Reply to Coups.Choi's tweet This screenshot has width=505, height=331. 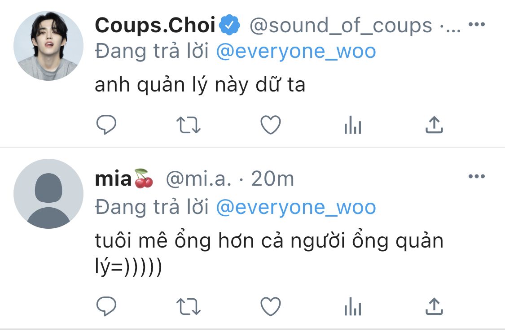tap(106, 125)
